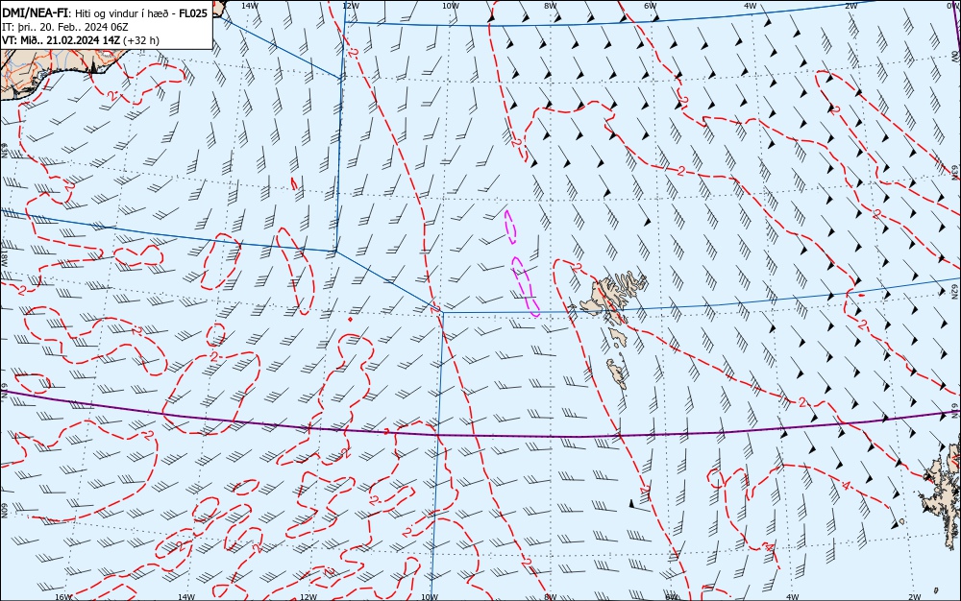Click the 12W longitude label along the bottom edge

pos(308,597)
